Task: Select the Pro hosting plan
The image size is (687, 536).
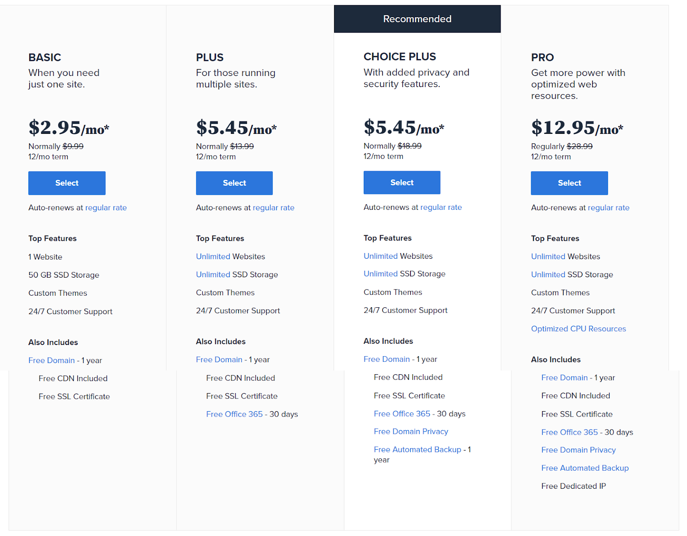Action: 569,183
